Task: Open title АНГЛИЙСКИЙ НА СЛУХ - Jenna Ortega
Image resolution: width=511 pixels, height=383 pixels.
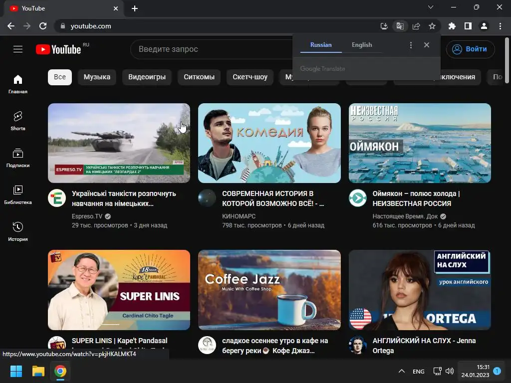Action: [424, 346]
